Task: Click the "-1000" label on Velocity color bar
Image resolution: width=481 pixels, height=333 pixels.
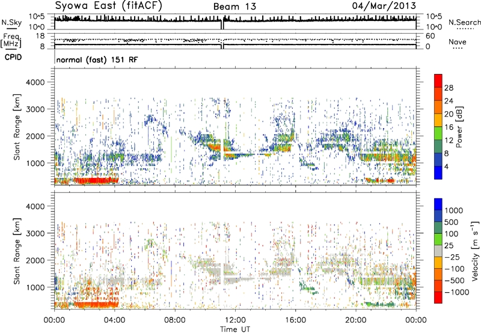Action: [x=457, y=292]
